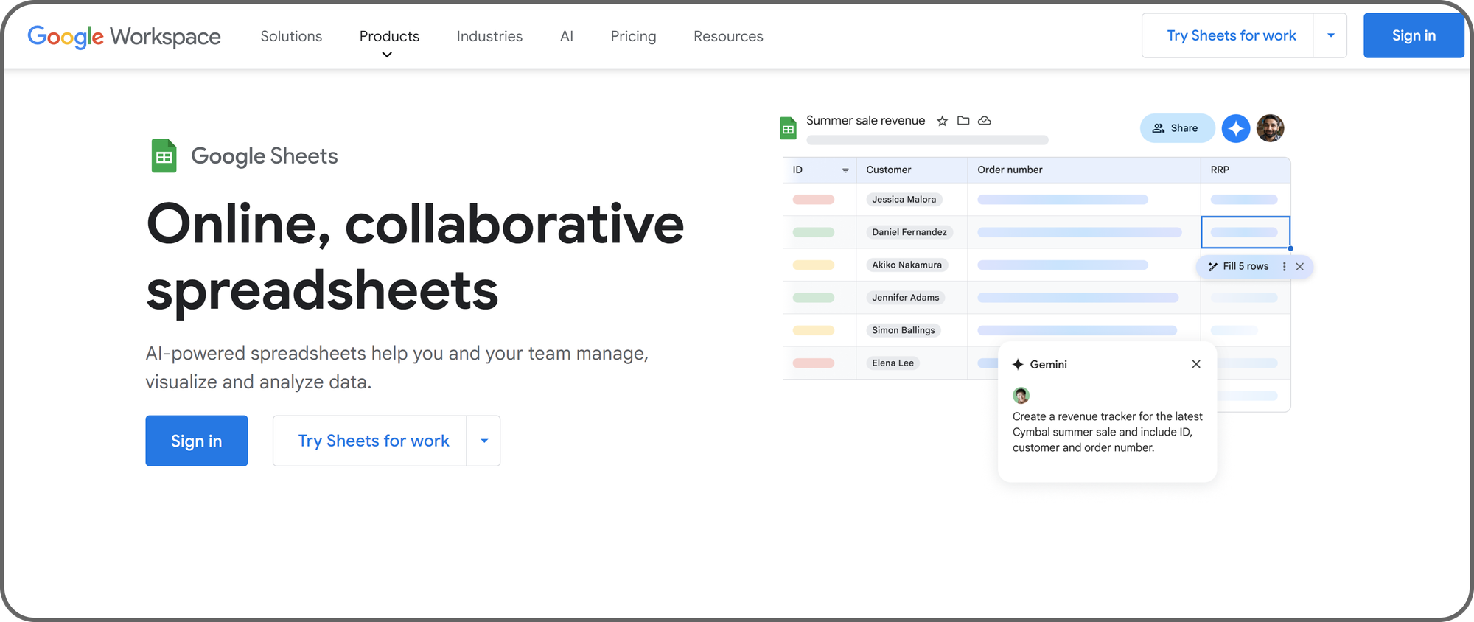Click the move to folder icon
This screenshot has height=622, width=1474.
963,120
